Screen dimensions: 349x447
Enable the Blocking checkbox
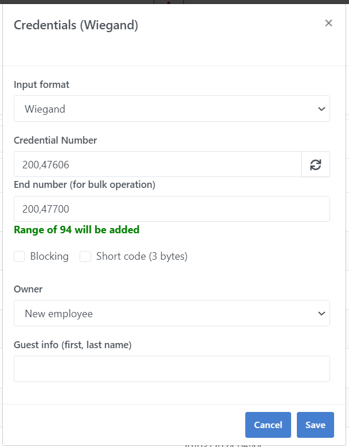tap(19, 257)
